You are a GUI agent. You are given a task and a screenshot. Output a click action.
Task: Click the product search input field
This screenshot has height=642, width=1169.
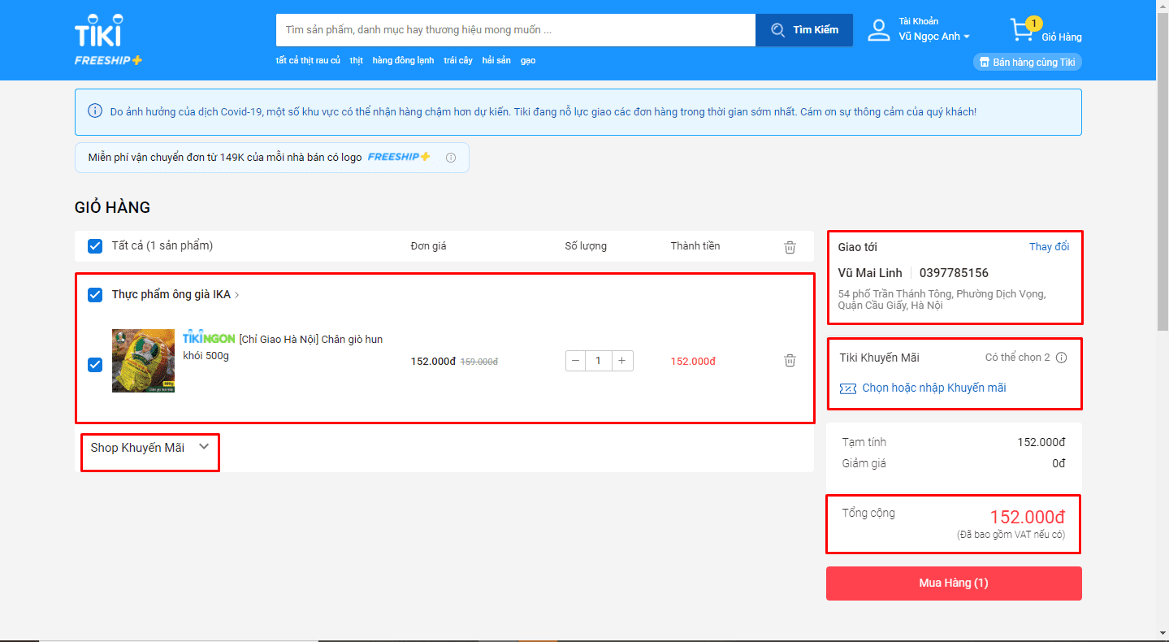516,30
